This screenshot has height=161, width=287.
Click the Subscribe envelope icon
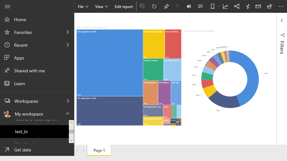click(x=258, y=6)
